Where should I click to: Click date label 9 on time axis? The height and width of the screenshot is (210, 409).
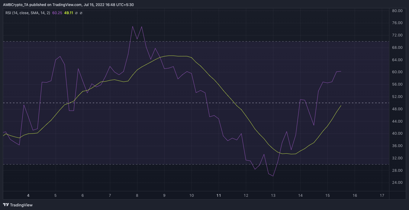pyautogui.click(x=164, y=196)
